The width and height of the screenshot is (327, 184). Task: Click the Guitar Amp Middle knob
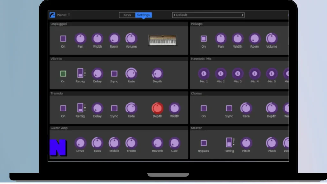(114, 143)
